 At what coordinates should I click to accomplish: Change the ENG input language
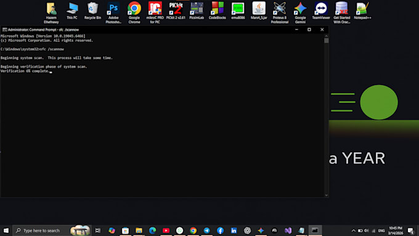[381, 230]
